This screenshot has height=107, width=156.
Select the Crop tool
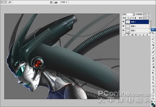(153, 45)
